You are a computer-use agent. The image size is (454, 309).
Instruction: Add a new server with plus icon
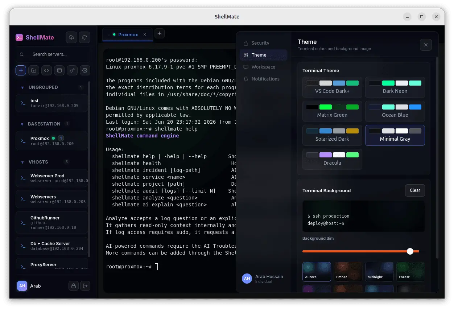pyautogui.click(x=21, y=70)
